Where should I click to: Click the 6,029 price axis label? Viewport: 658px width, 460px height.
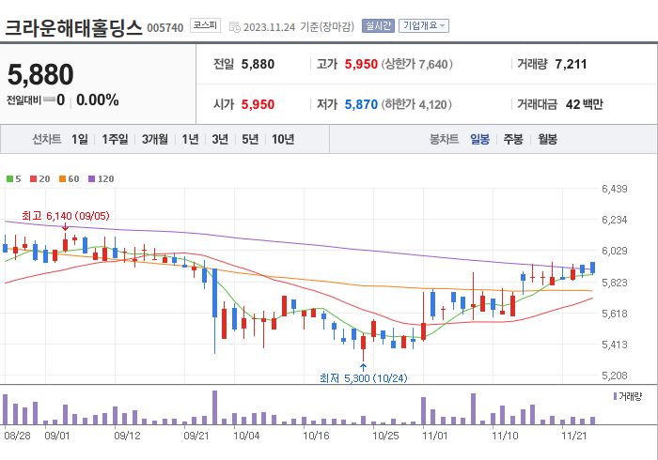tap(615, 251)
